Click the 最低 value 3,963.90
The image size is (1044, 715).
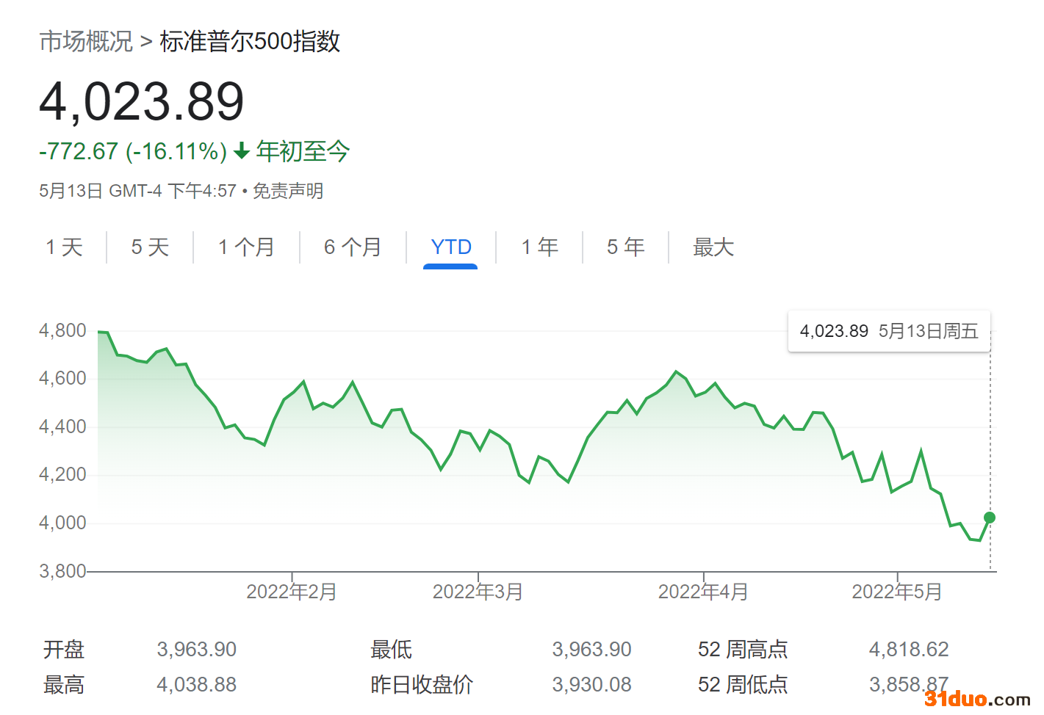pos(592,650)
